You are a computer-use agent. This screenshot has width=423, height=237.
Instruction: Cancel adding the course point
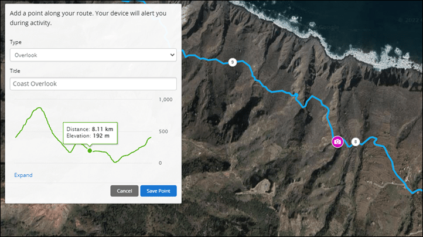pyautogui.click(x=124, y=191)
